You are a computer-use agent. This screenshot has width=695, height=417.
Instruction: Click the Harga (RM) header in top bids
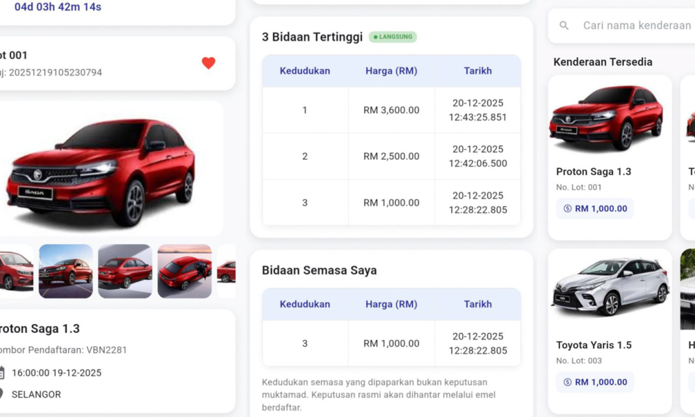click(391, 71)
